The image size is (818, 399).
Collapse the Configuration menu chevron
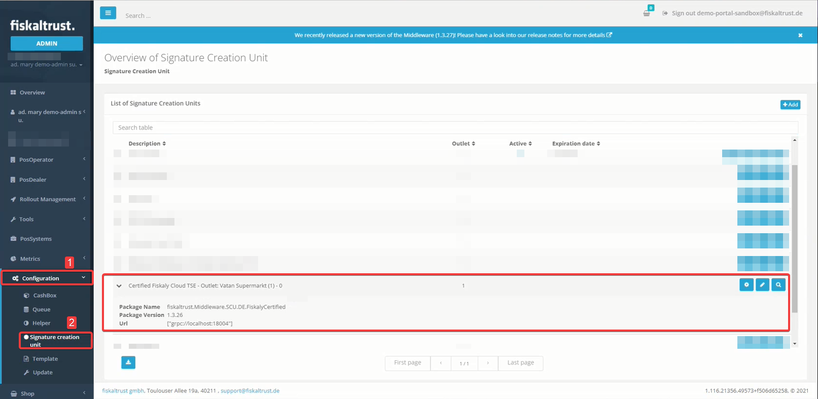(84, 278)
